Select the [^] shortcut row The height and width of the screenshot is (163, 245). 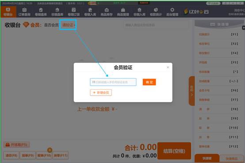pyautogui.click(x=218, y=72)
